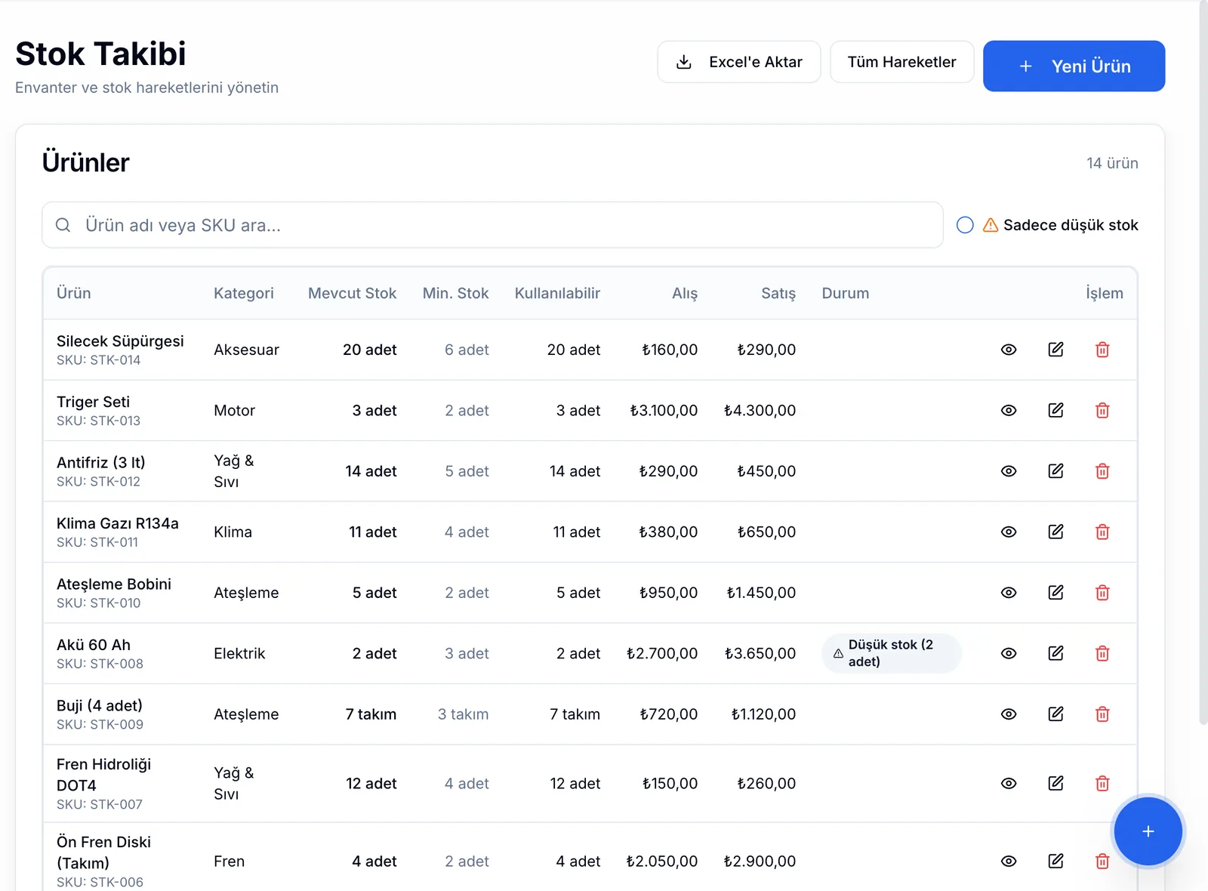The height and width of the screenshot is (891, 1208).
Task: Click the page vertical scrollbar
Action: [1203, 362]
